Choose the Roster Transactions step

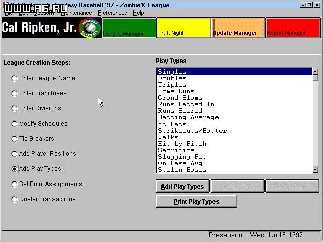pyautogui.click(x=14, y=199)
